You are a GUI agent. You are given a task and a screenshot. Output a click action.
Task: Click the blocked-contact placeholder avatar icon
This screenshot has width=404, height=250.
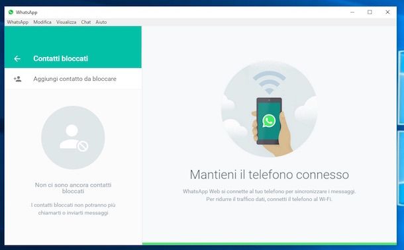tap(73, 138)
